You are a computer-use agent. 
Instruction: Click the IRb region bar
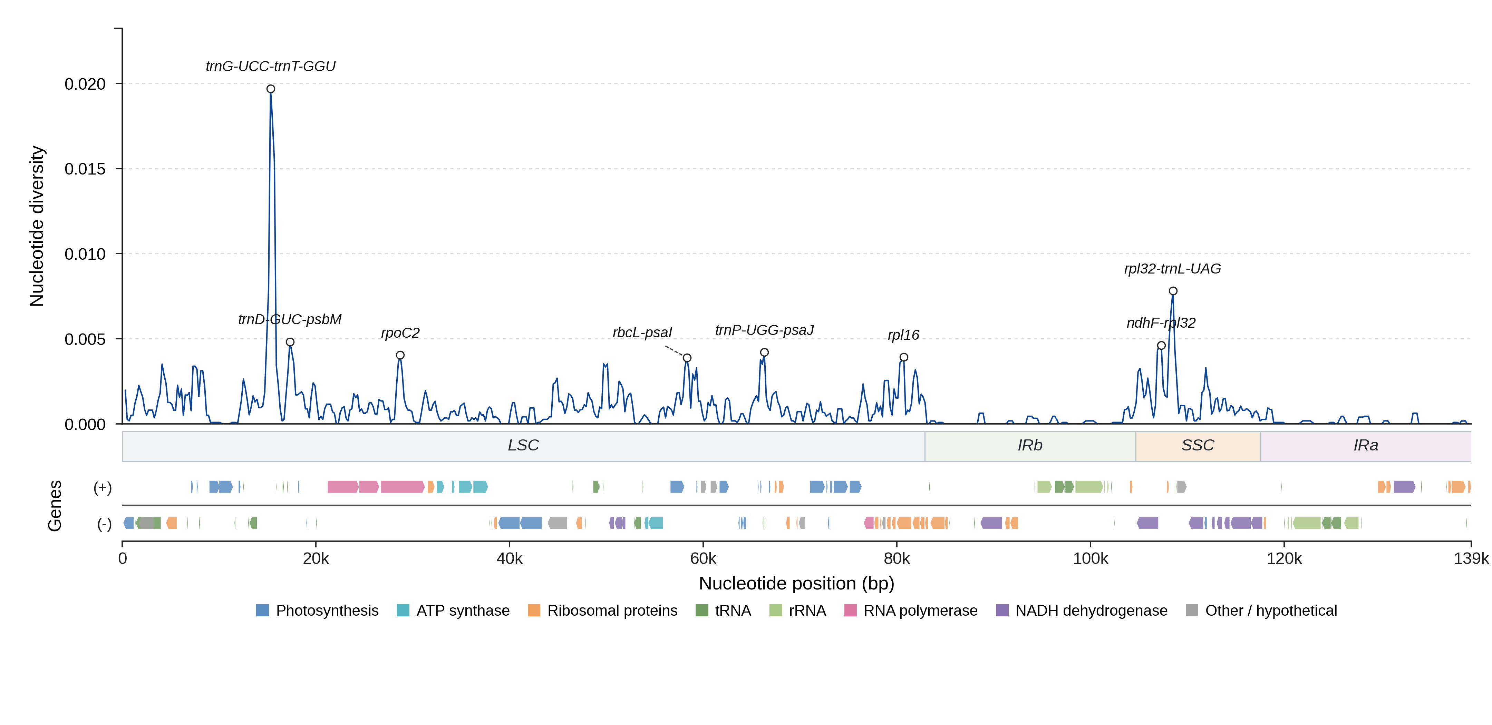click(x=1030, y=446)
